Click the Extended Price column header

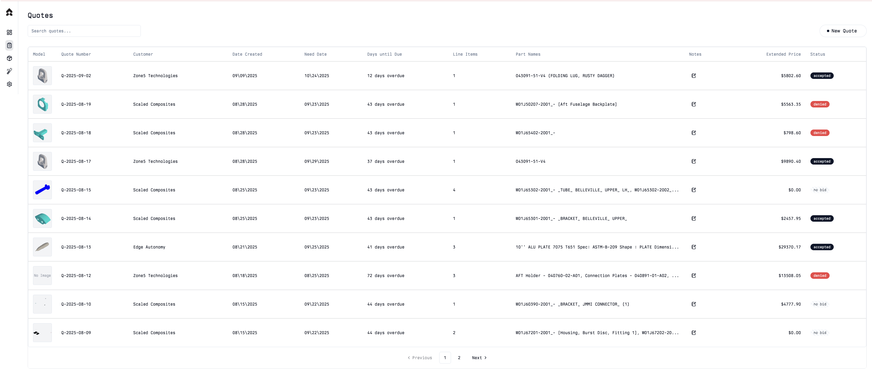[783, 54]
